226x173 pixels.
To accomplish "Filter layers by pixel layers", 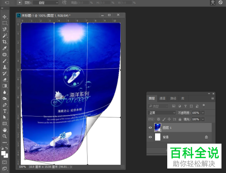I will click(x=174, y=106).
